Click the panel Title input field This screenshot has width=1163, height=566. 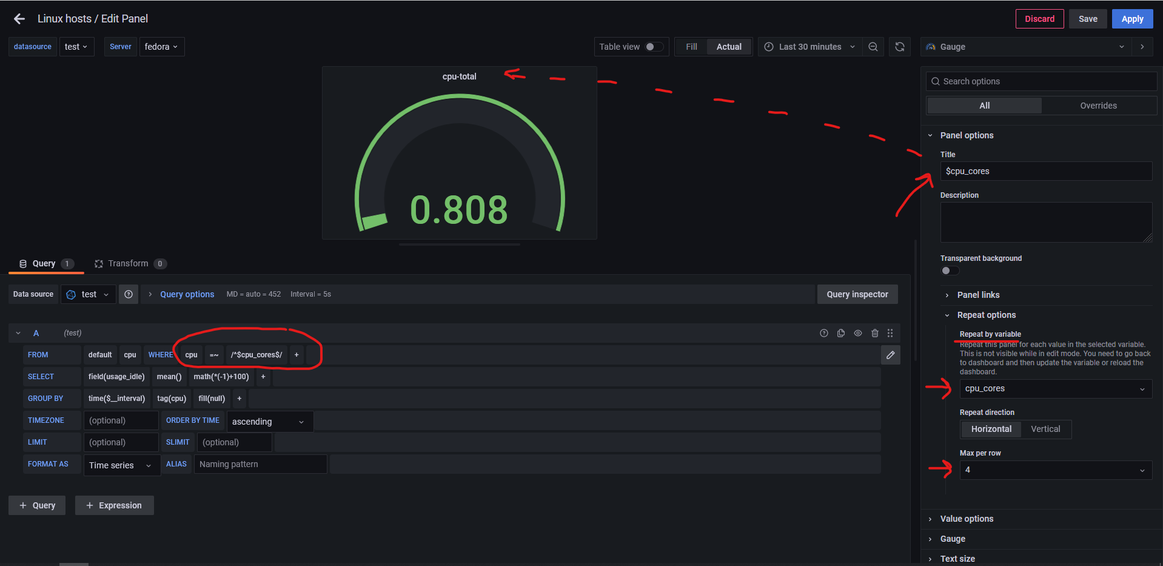1046,171
